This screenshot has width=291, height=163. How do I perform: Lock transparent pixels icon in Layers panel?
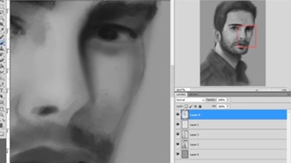pyautogui.click(x=186, y=106)
